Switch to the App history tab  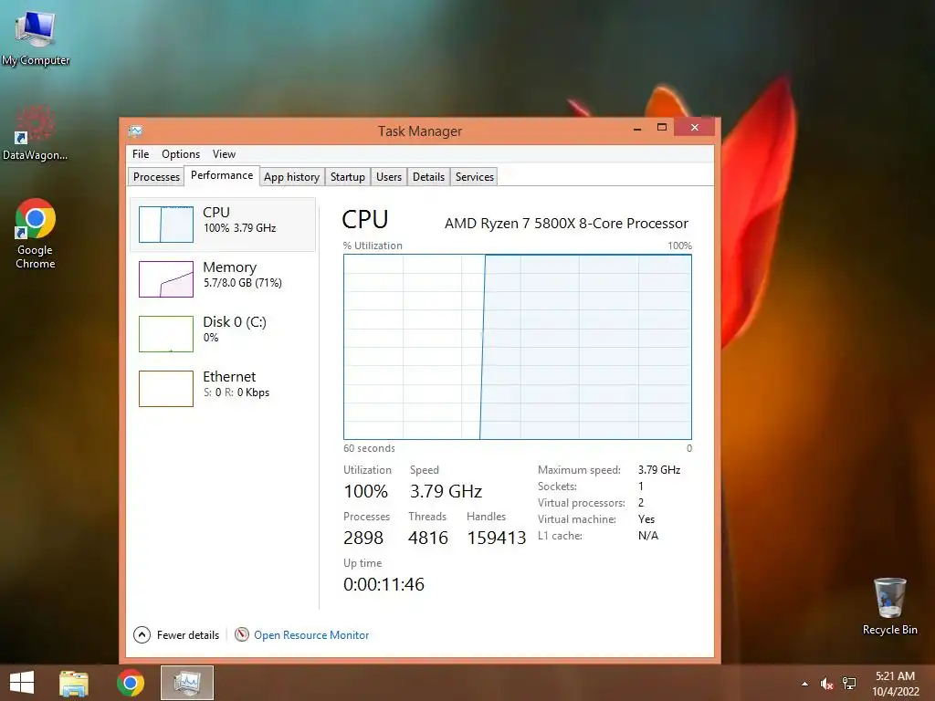click(x=291, y=176)
